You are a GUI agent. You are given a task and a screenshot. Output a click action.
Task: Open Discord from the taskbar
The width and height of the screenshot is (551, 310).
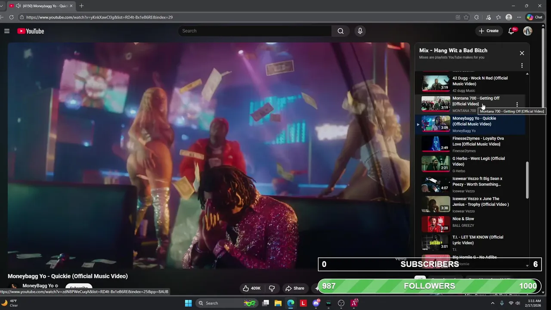[x=316, y=303]
